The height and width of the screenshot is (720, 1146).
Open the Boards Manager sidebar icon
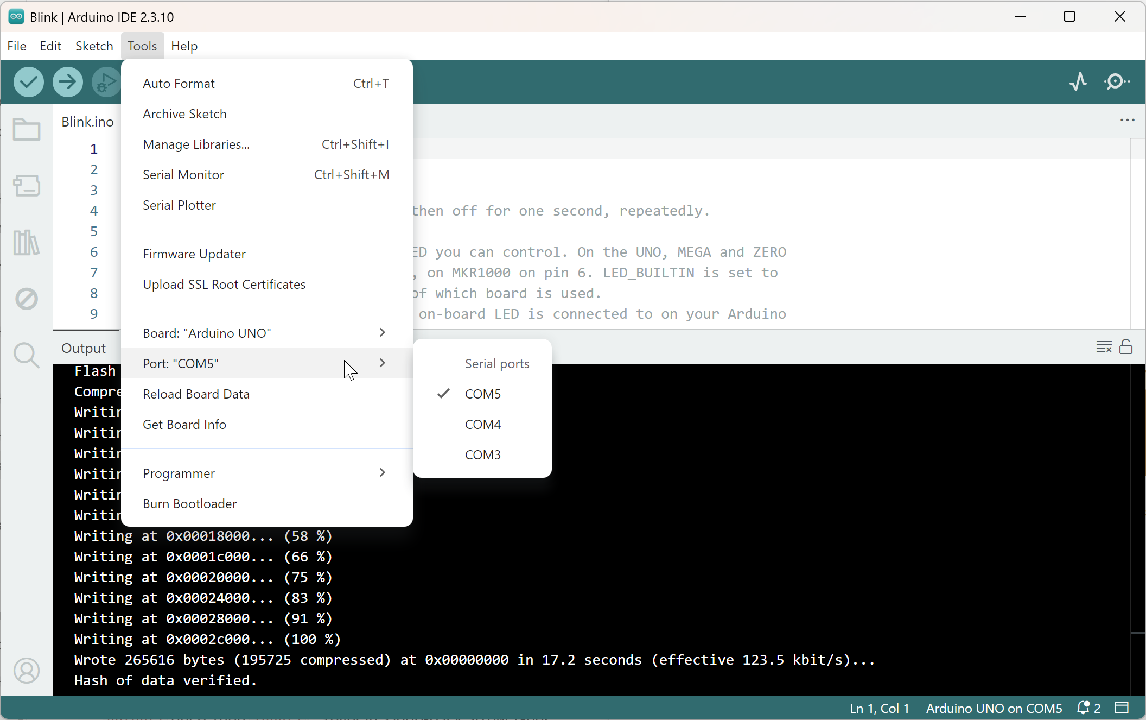[x=27, y=186]
